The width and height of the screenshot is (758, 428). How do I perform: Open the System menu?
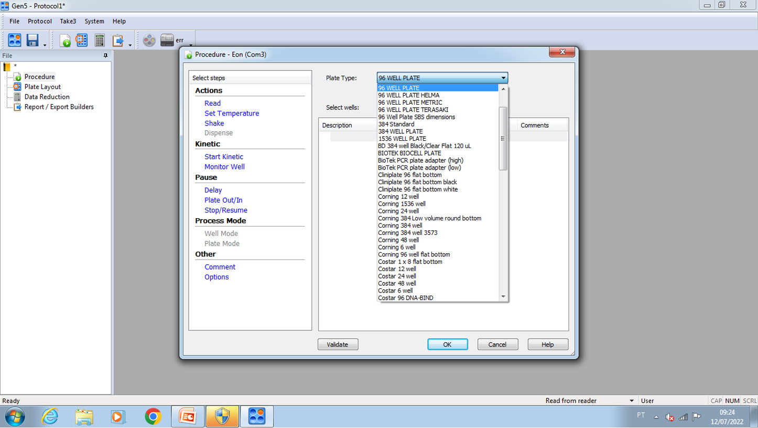(94, 21)
